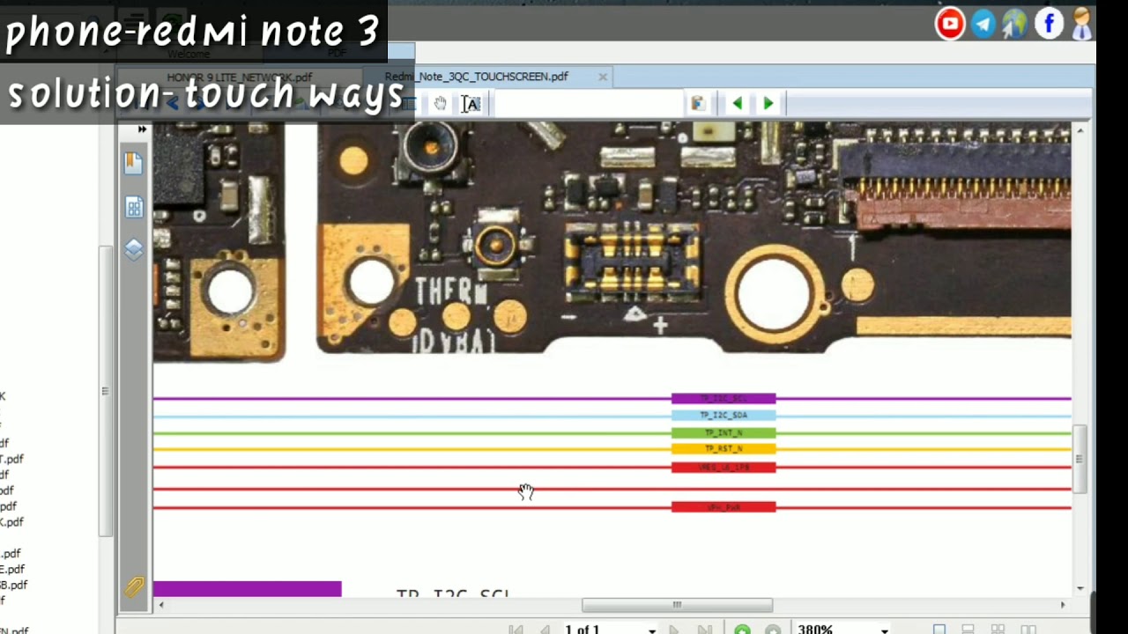Jump to first page button in status bar
The width and height of the screenshot is (1128, 634).
click(516, 630)
